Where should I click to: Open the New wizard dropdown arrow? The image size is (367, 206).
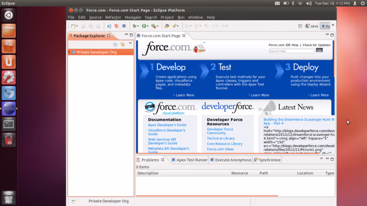[x=77, y=26]
